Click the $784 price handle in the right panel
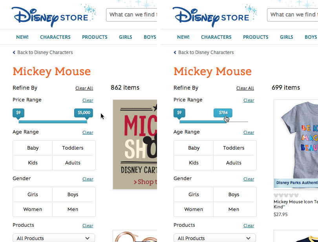Image resolution: width=318 pixels, height=242 pixels. pos(223,113)
